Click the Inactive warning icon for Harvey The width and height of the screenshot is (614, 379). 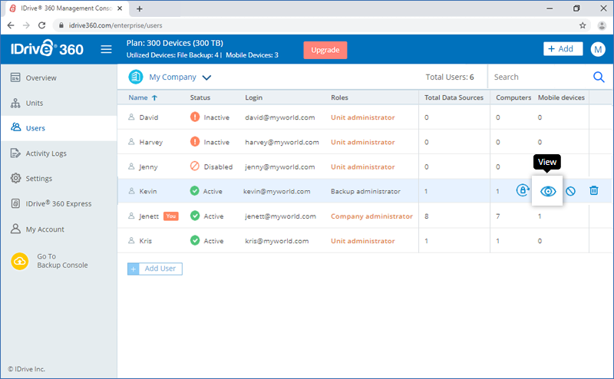coord(195,141)
